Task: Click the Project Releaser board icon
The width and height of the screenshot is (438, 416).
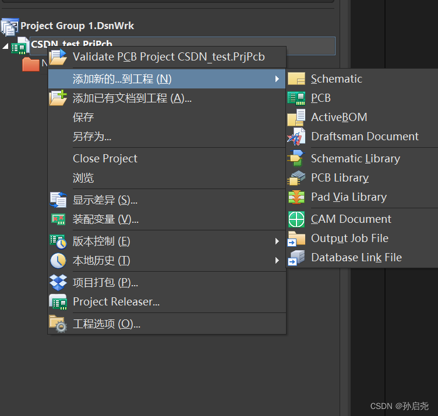Action: [58, 302]
